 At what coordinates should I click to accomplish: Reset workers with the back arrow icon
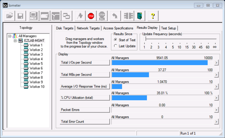tap(115, 16)
